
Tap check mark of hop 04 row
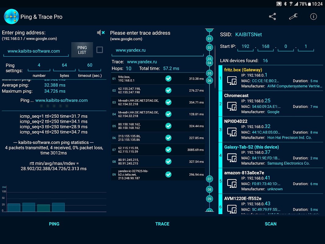pyautogui.click(x=168, y=114)
